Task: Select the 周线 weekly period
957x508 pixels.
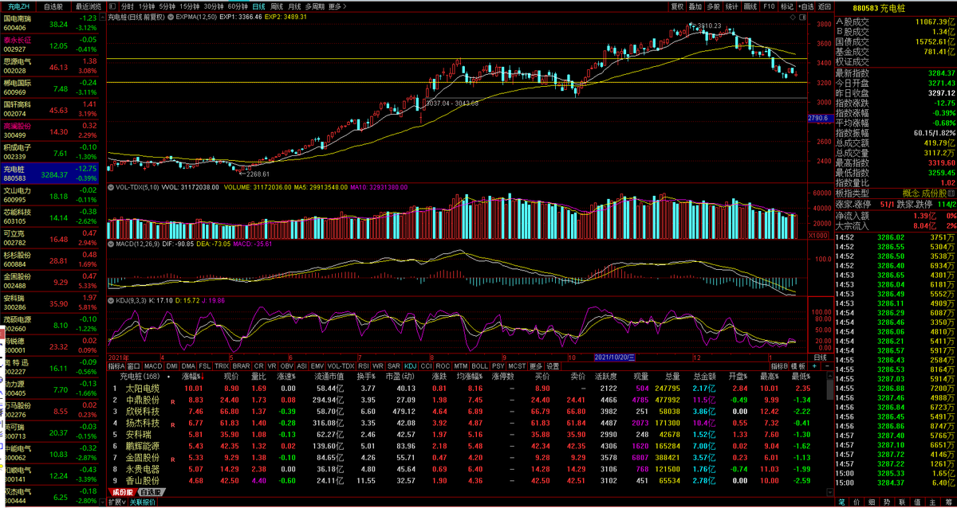Action: 277,6
